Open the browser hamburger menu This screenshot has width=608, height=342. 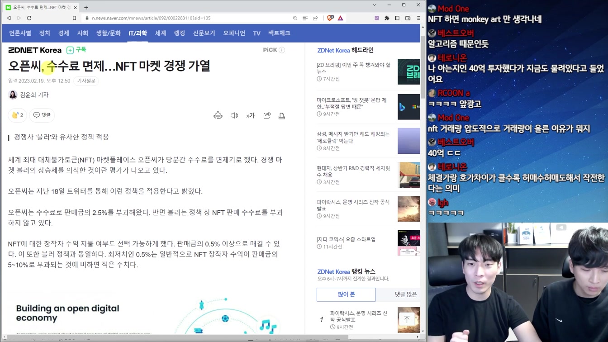[x=418, y=18]
